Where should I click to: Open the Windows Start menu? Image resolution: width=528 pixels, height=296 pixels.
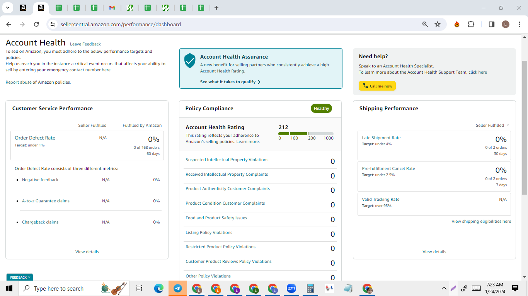pyautogui.click(x=9, y=288)
